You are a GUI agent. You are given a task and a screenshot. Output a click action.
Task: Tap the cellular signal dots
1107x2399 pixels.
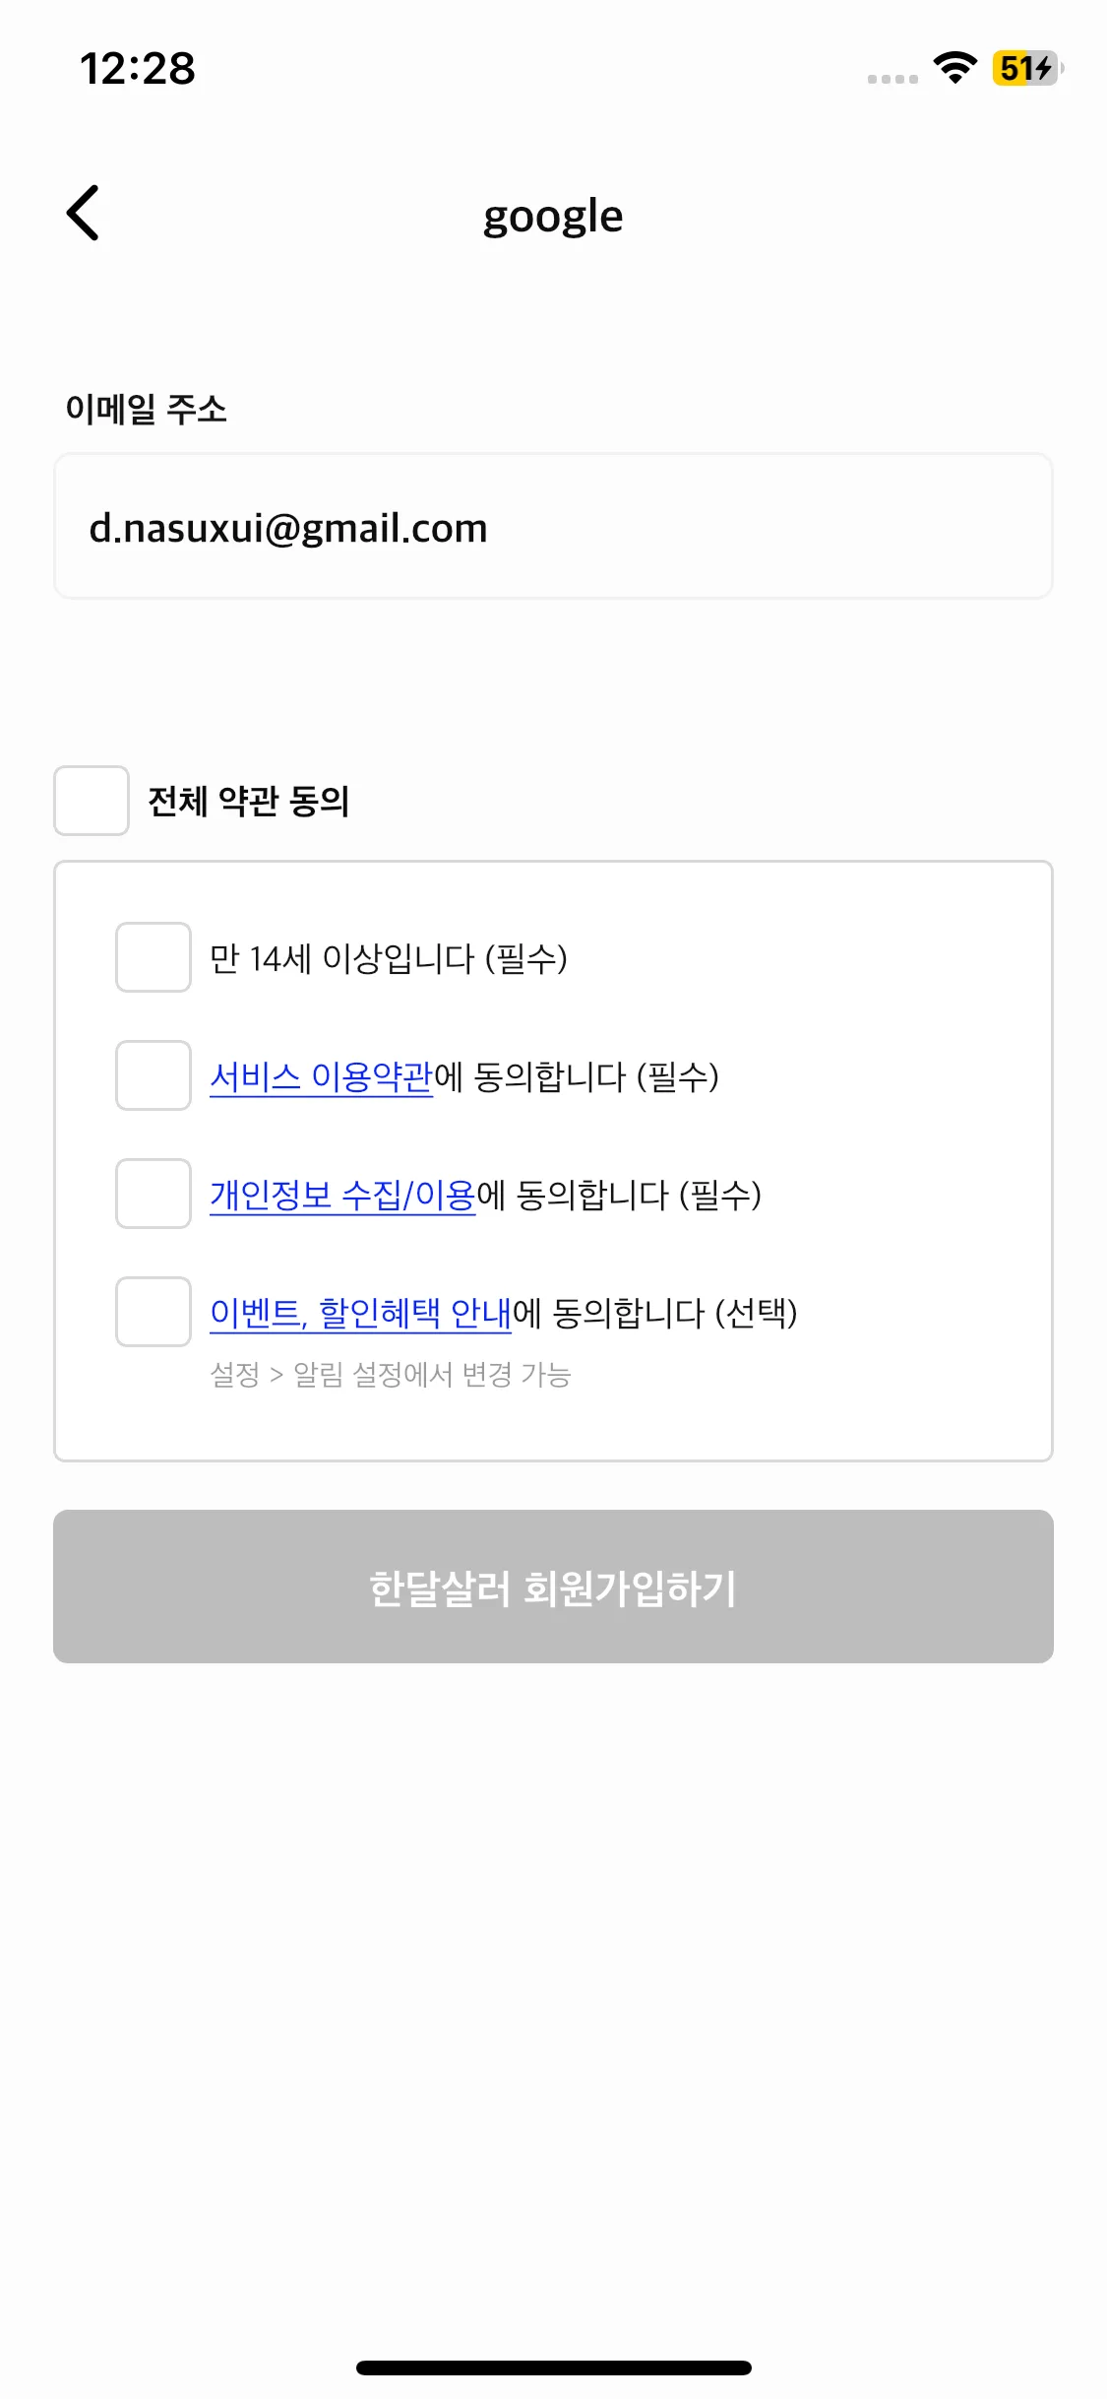(x=892, y=79)
